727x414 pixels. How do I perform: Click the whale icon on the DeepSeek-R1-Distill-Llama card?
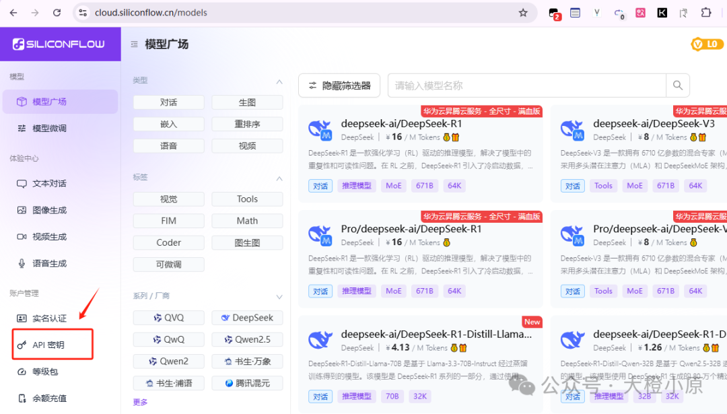click(320, 340)
